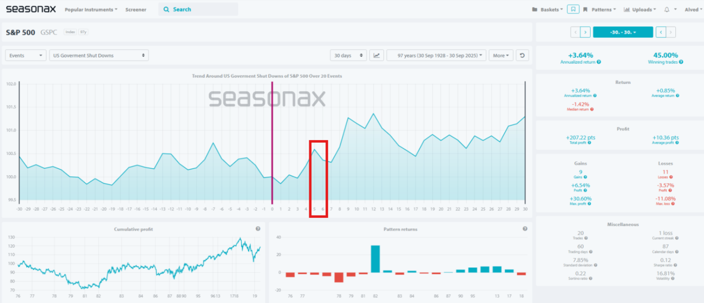Screen dimensions: 704x303
Task: Click the -30. - 30. range button
Action: click(623, 32)
